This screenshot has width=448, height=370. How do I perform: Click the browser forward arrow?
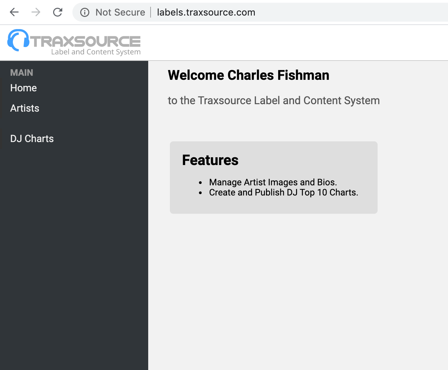coord(36,13)
